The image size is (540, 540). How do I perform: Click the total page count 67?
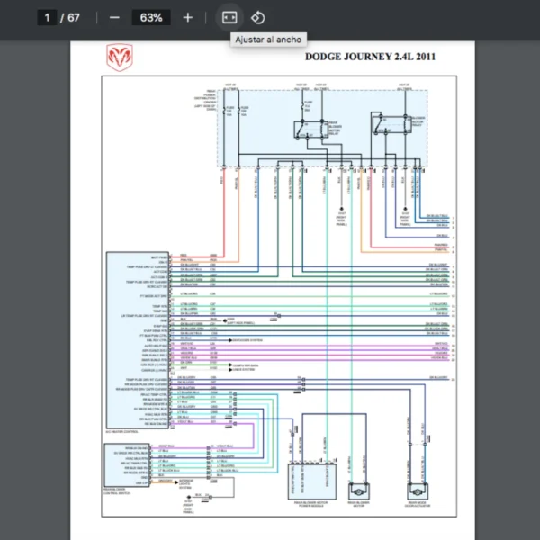74,17
